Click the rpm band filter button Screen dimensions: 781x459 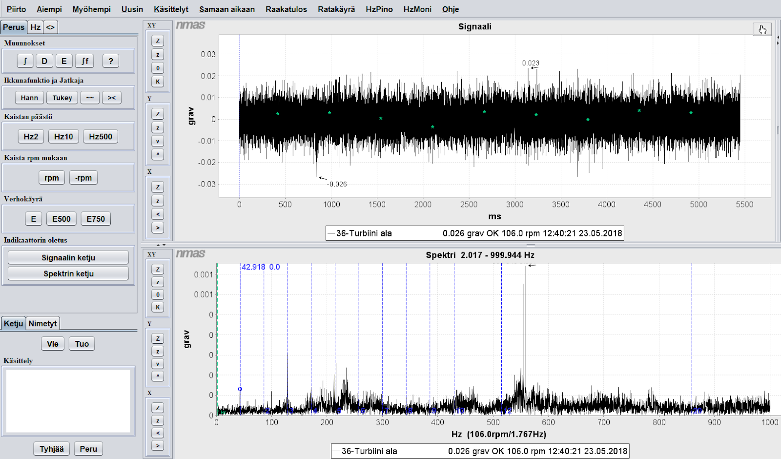(x=52, y=178)
